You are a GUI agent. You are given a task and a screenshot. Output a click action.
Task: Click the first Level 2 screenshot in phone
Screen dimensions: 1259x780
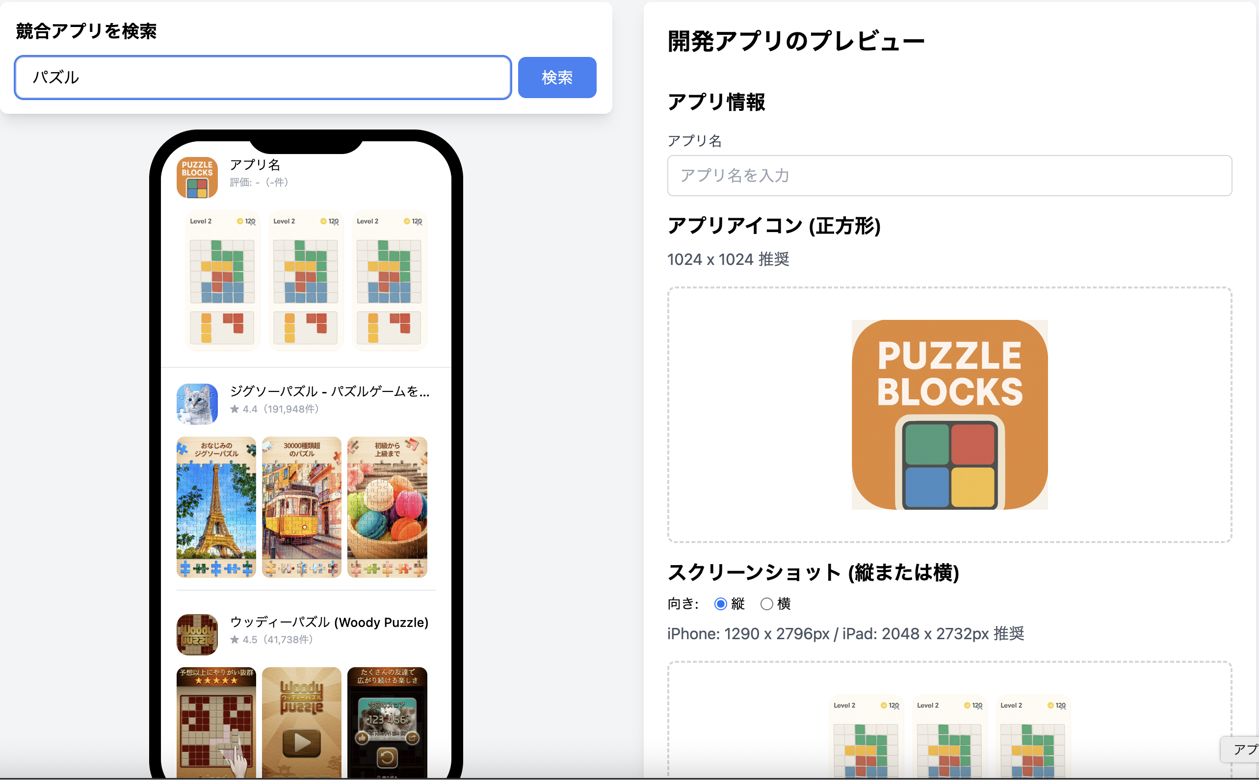pos(222,281)
